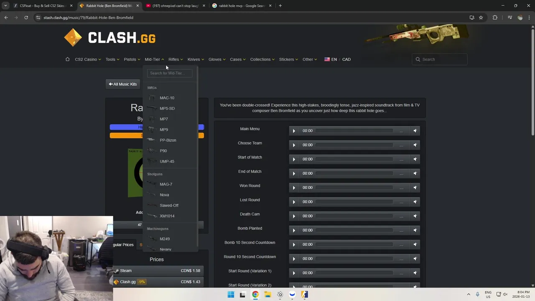Click the Search for Mid-Tier field
Viewport: 535px width, 301px height.
169,73
